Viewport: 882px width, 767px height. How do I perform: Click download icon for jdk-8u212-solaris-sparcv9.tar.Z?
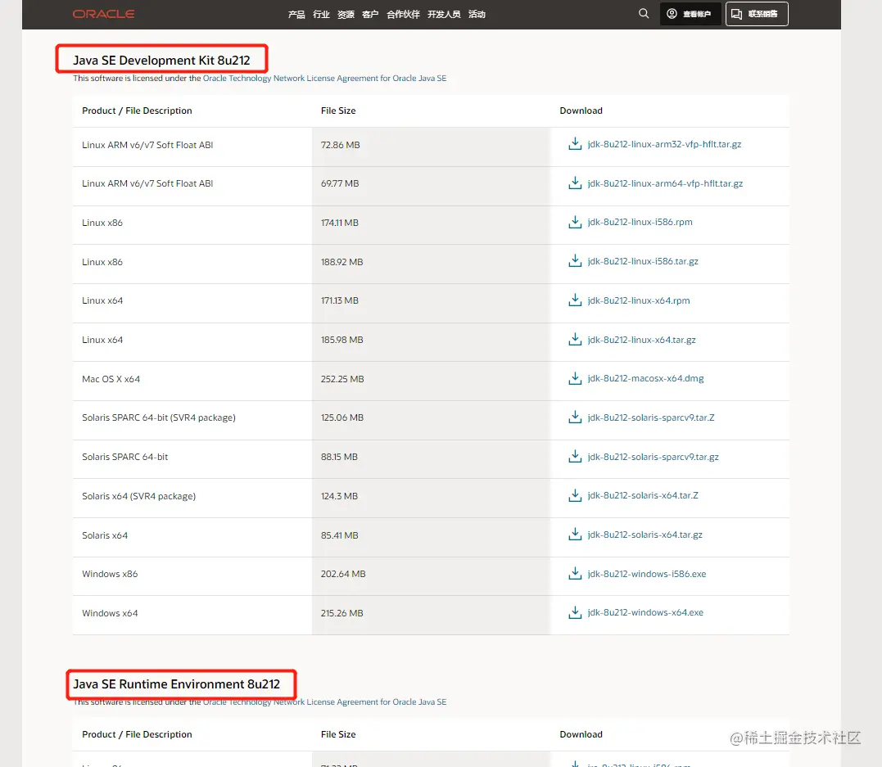pos(575,417)
